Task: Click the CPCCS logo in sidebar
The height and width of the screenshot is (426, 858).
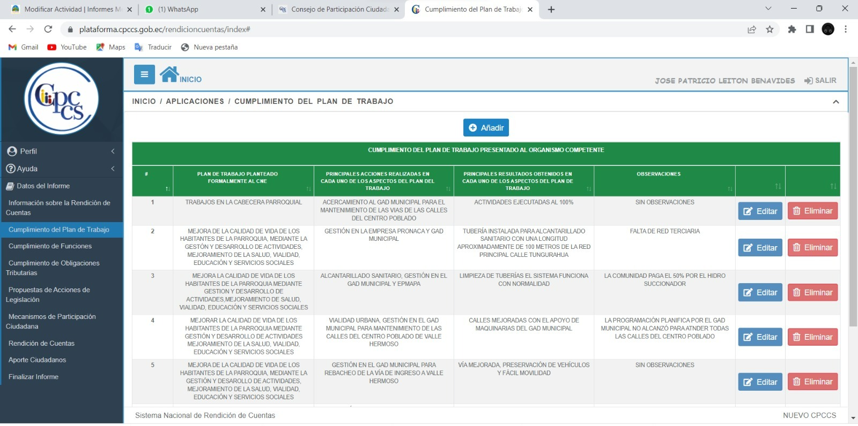Action: pyautogui.click(x=62, y=98)
